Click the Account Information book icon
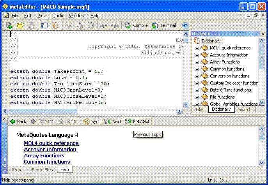 point(204,55)
